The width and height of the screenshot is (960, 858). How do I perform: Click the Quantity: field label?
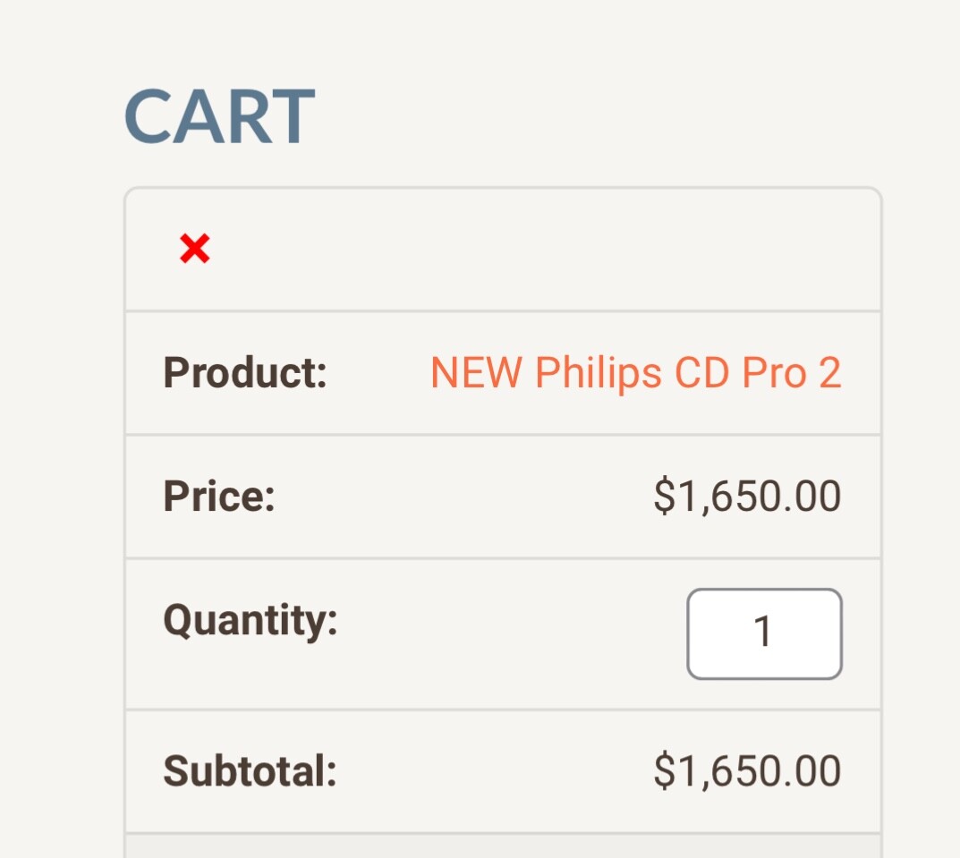click(251, 620)
